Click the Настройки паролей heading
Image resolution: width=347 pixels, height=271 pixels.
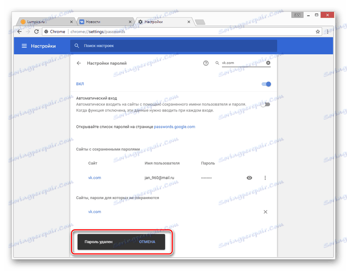pyautogui.click(x=107, y=63)
